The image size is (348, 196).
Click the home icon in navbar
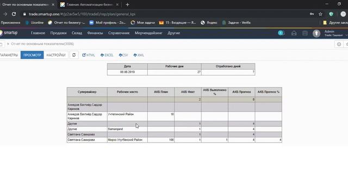294,33
